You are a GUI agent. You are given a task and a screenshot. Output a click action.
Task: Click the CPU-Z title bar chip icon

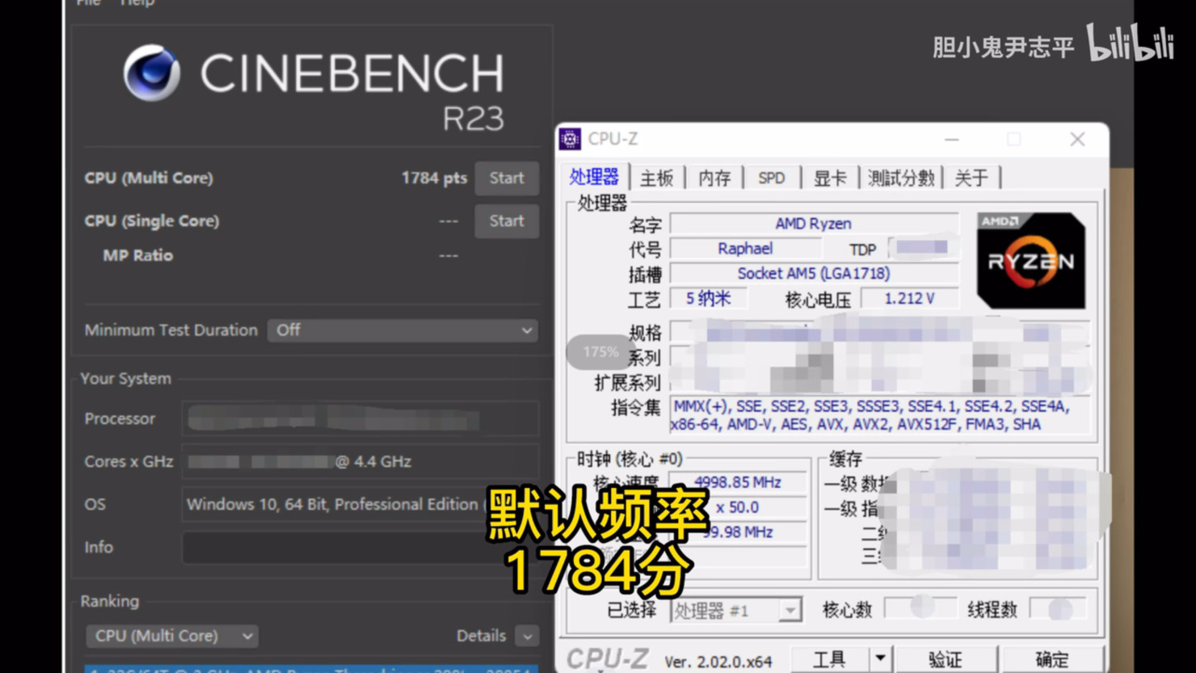570,139
